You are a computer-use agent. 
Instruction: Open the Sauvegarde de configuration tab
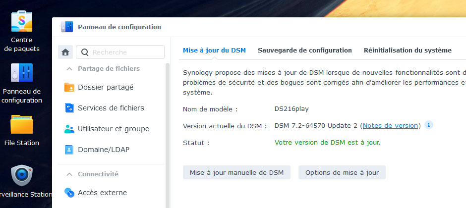click(304, 50)
